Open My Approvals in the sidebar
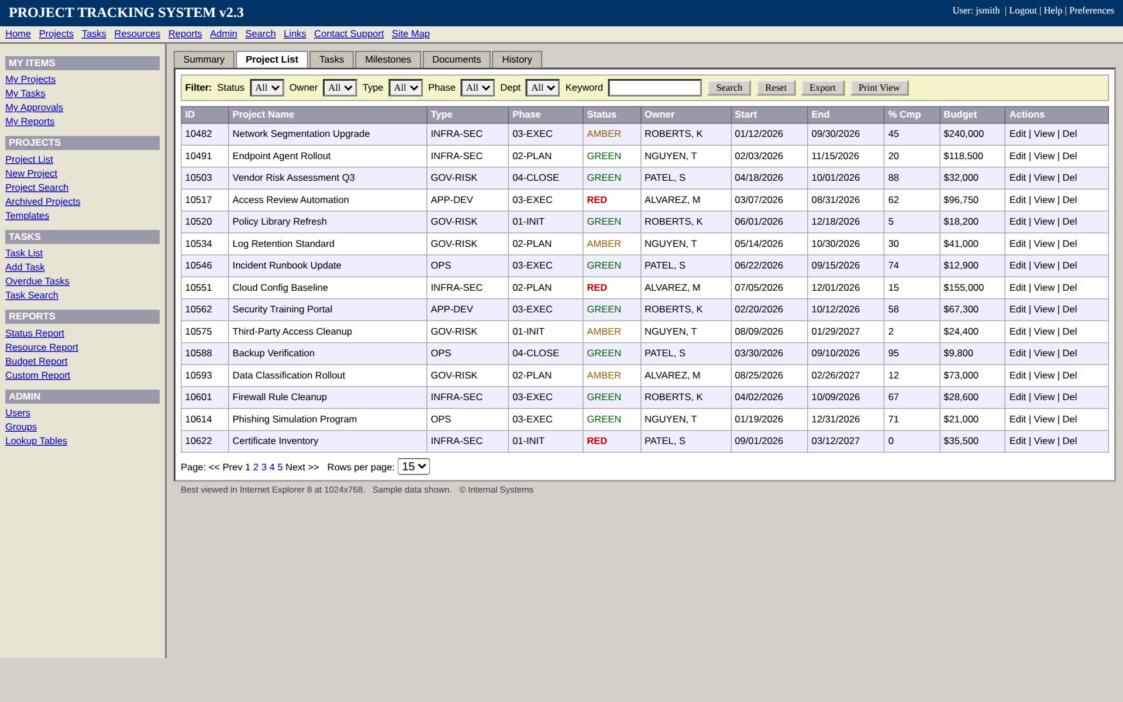Screen dimensions: 1123x702 pos(34,108)
